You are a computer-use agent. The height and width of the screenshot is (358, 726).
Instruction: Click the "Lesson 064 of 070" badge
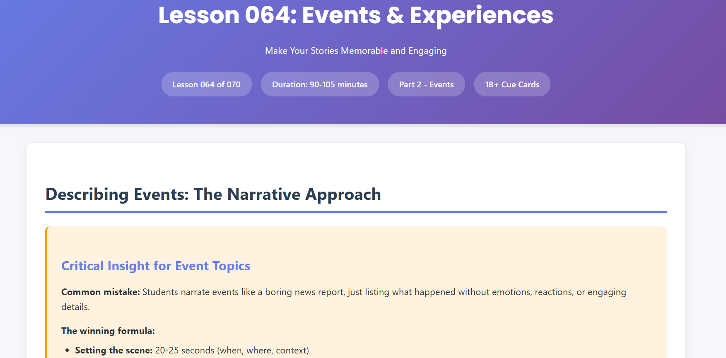[x=206, y=84]
